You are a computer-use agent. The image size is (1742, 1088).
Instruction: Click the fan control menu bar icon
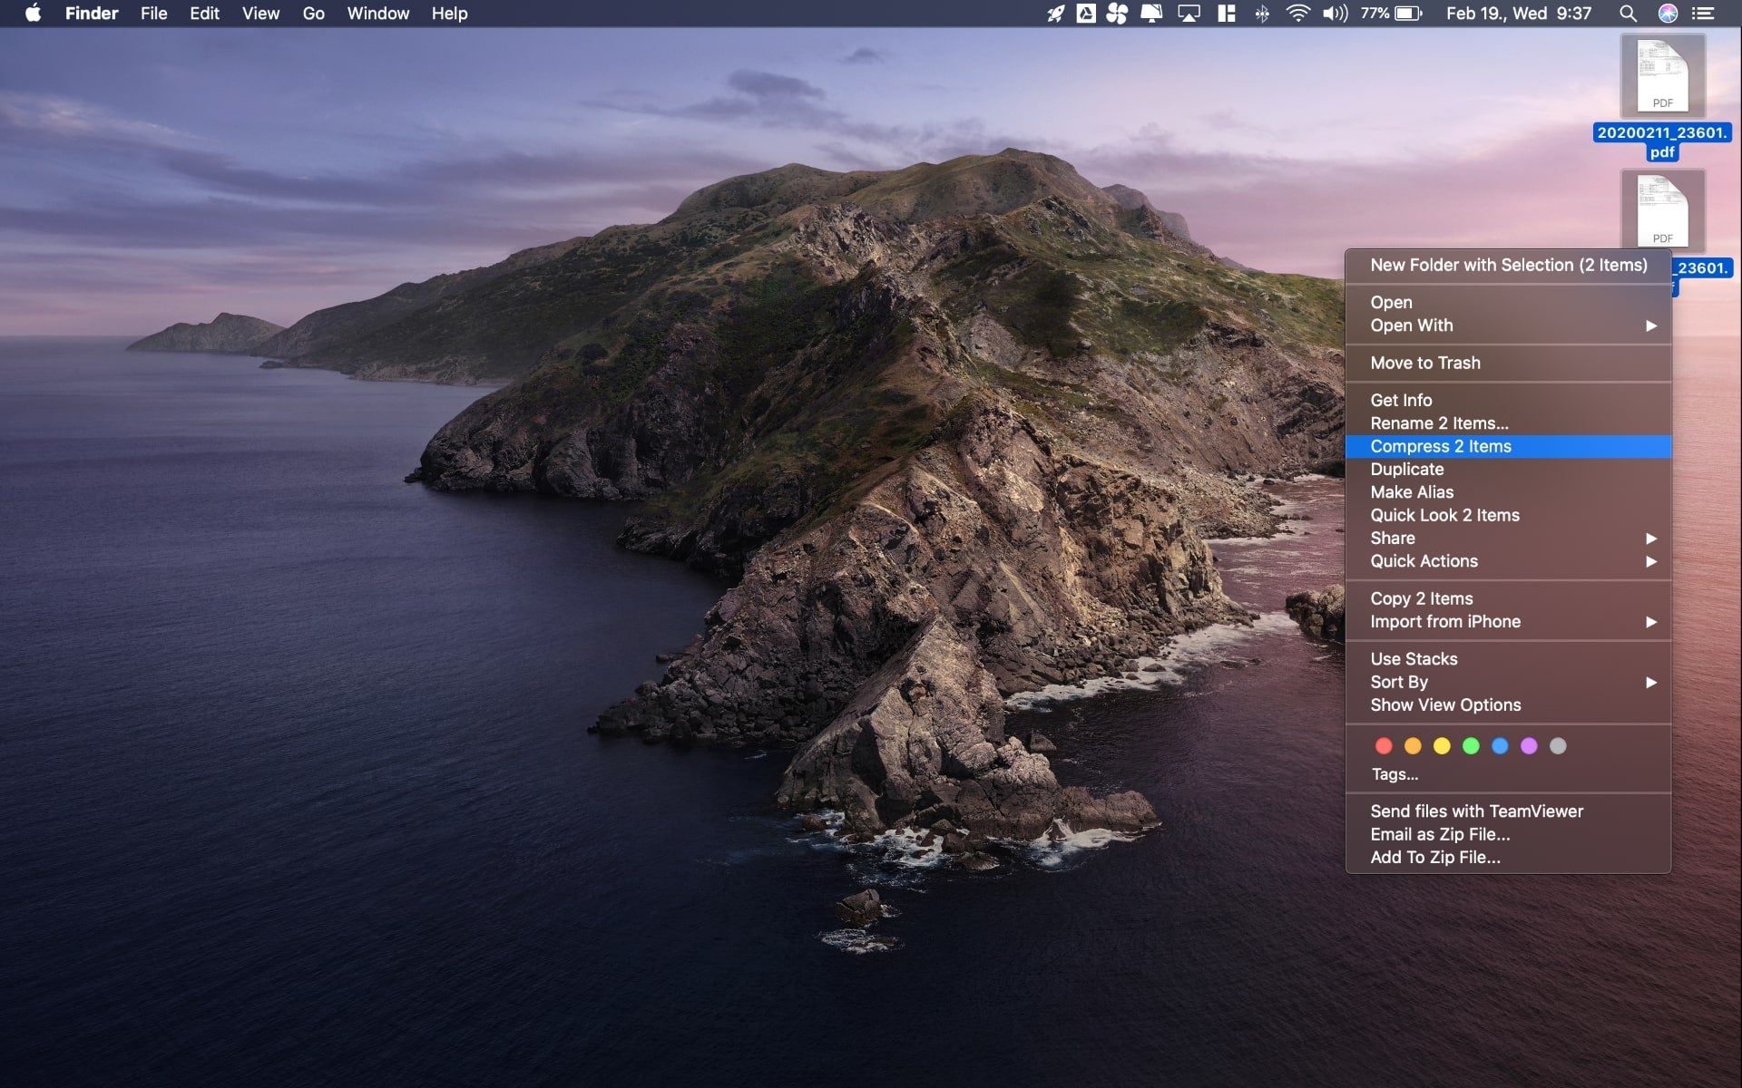1117,14
